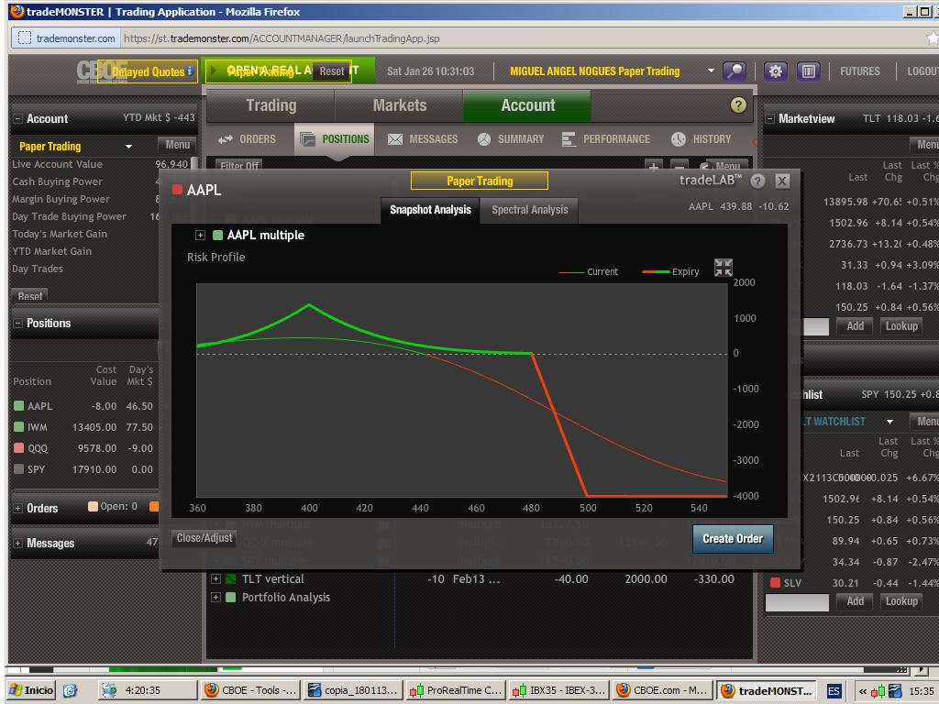
Task: Click the Create Order button
Action: coord(732,539)
